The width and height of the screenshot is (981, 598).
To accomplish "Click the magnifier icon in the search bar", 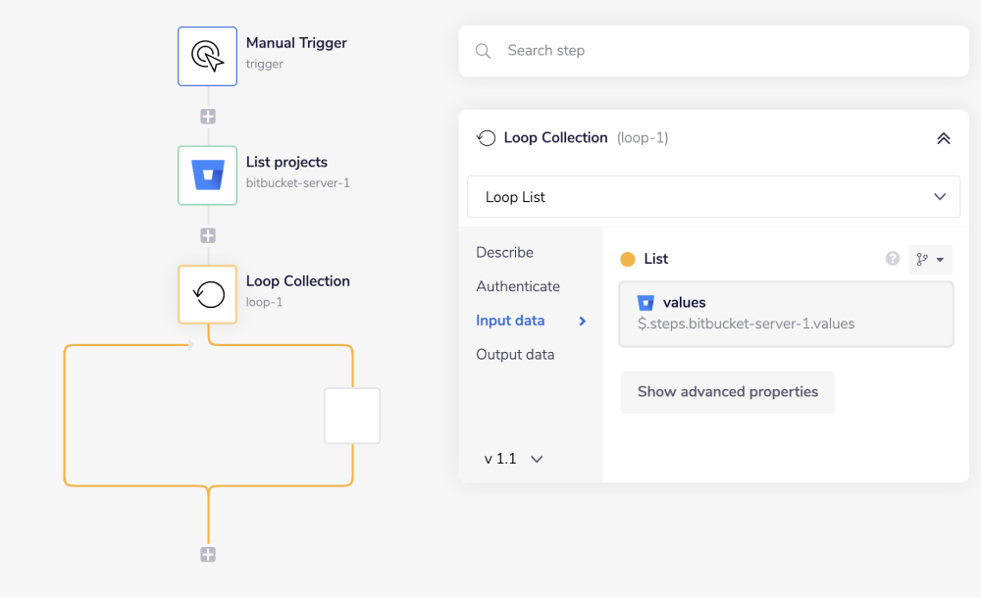I will coord(483,50).
